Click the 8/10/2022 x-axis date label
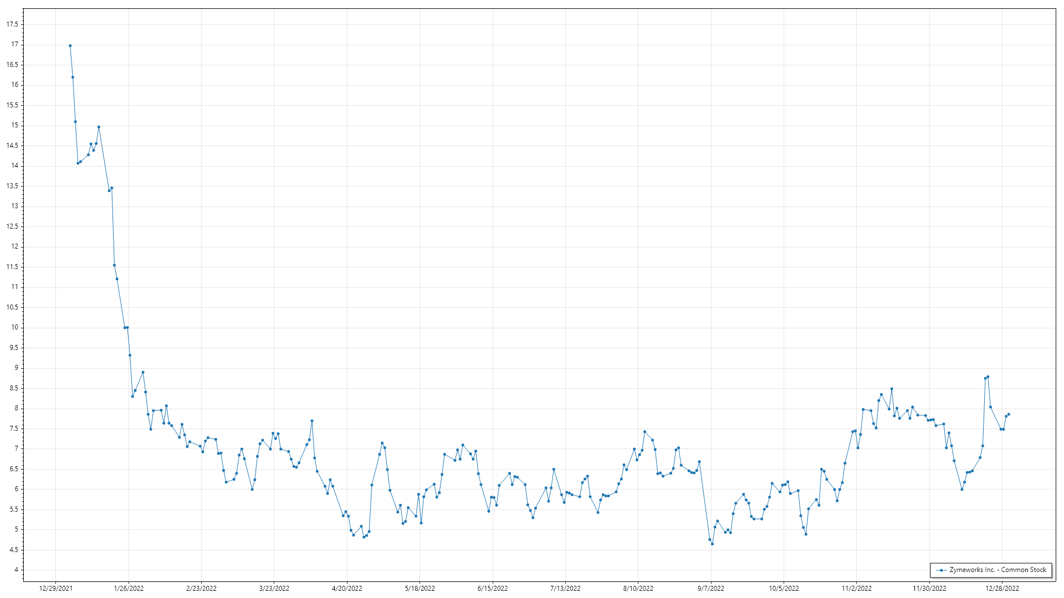 (638, 588)
